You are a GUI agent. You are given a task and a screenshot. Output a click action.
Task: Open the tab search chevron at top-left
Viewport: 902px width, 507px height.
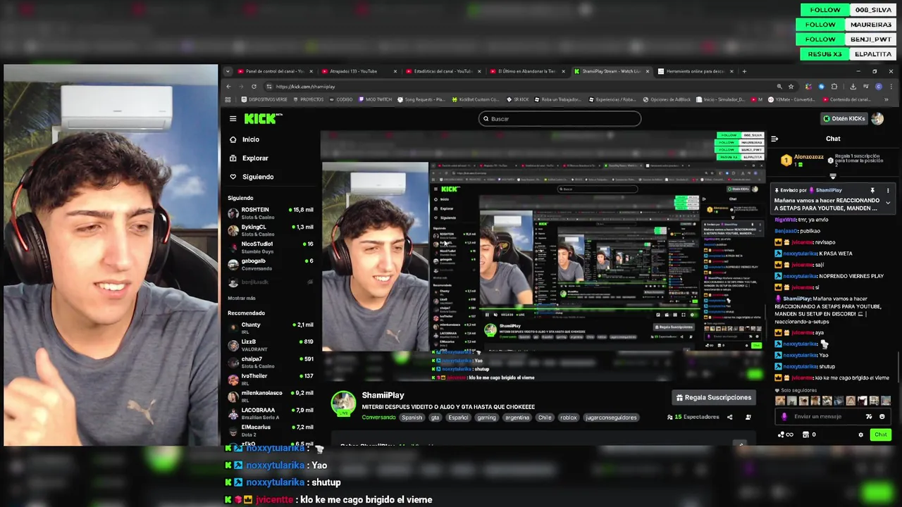[228, 71]
